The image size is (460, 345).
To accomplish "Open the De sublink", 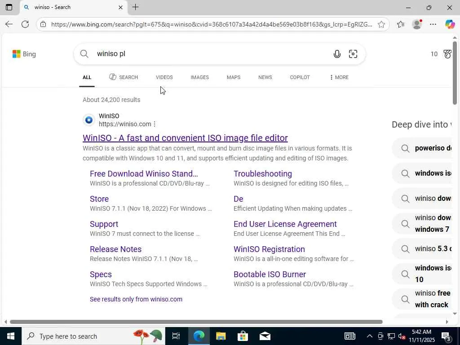I will pyautogui.click(x=238, y=199).
